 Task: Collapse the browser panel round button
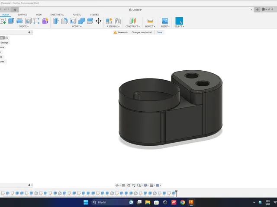29,32
